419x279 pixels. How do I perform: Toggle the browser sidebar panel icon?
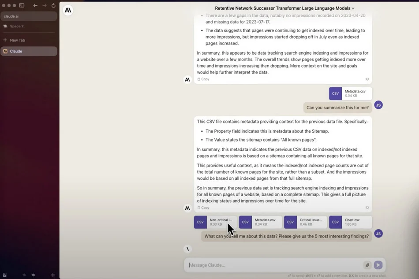(x=22, y=5)
